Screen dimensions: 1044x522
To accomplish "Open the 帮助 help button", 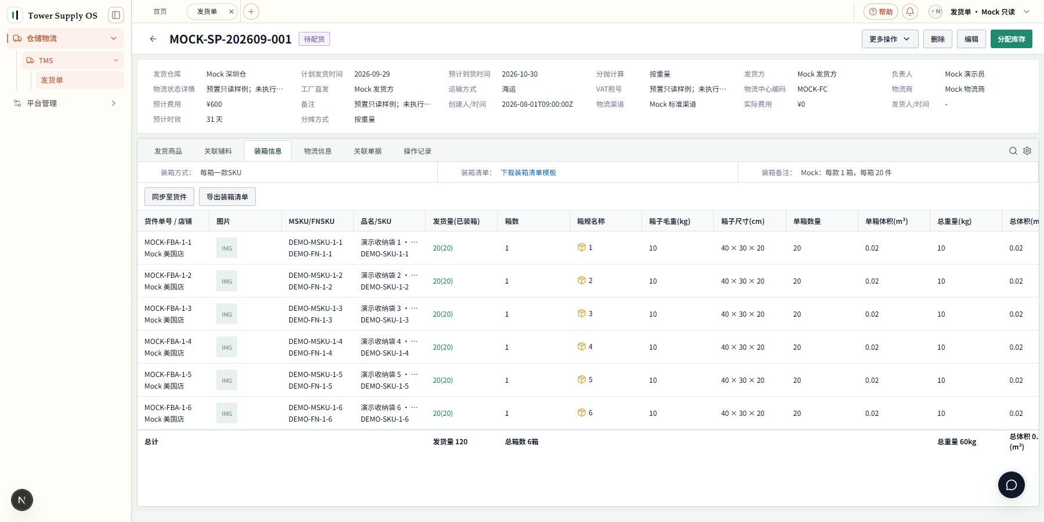I will click(x=880, y=12).
